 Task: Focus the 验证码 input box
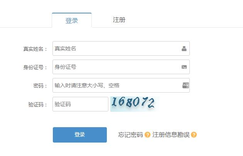[80, 104]
